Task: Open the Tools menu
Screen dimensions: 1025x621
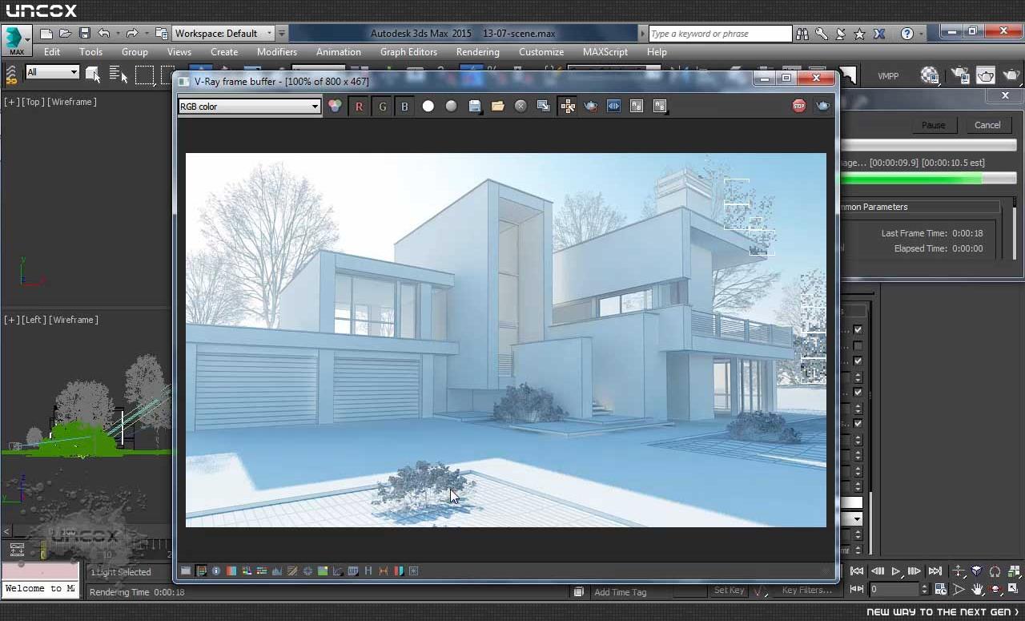Action: point(90,52)
